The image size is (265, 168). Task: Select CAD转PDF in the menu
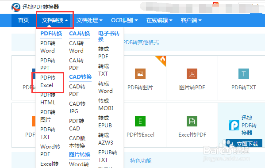[77, 90]
